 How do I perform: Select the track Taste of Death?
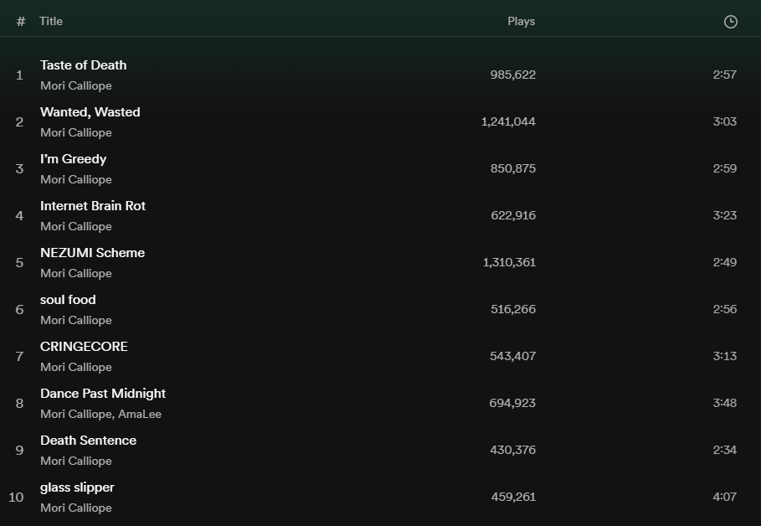[84, 65]
